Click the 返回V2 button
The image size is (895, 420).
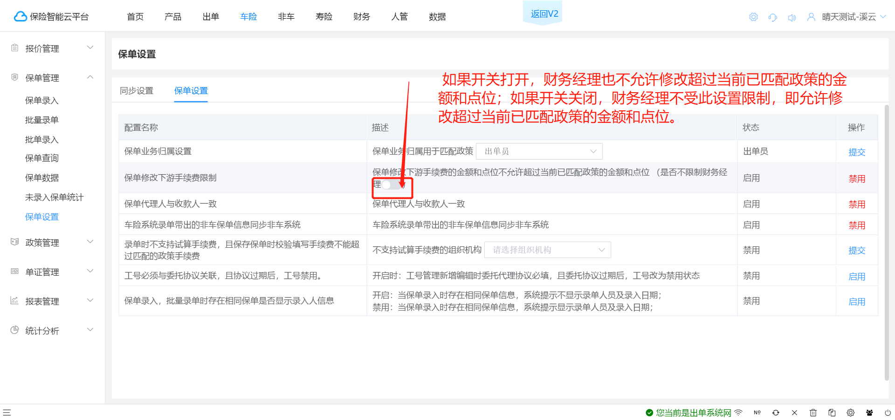pos(543,14)
